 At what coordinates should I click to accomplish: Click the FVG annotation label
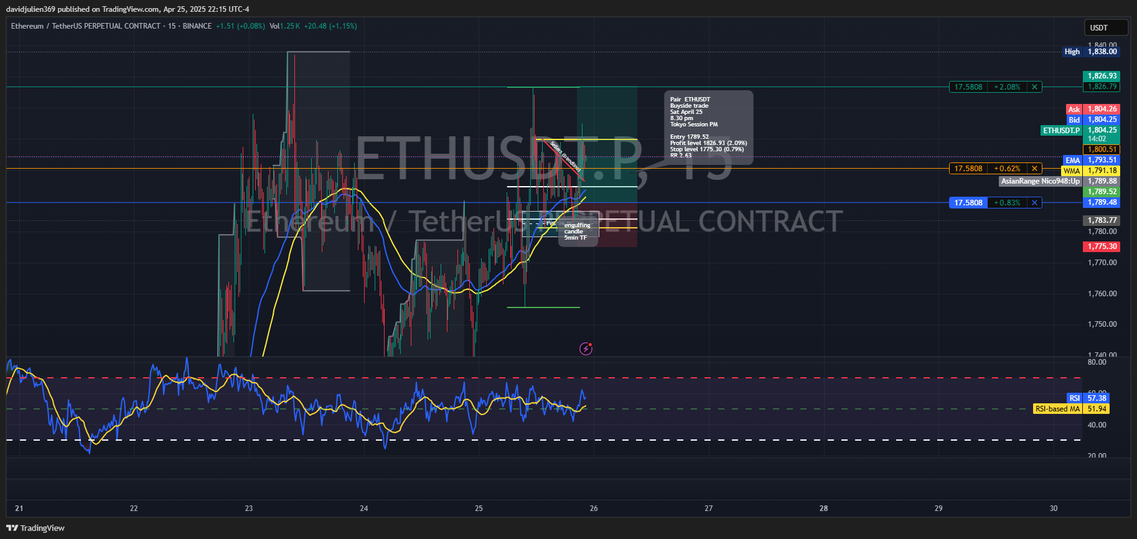551,223
